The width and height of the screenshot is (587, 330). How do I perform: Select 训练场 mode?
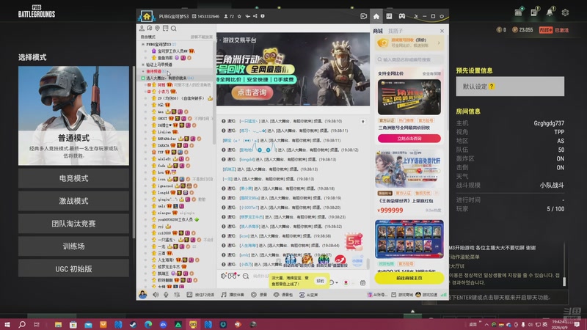74,246
